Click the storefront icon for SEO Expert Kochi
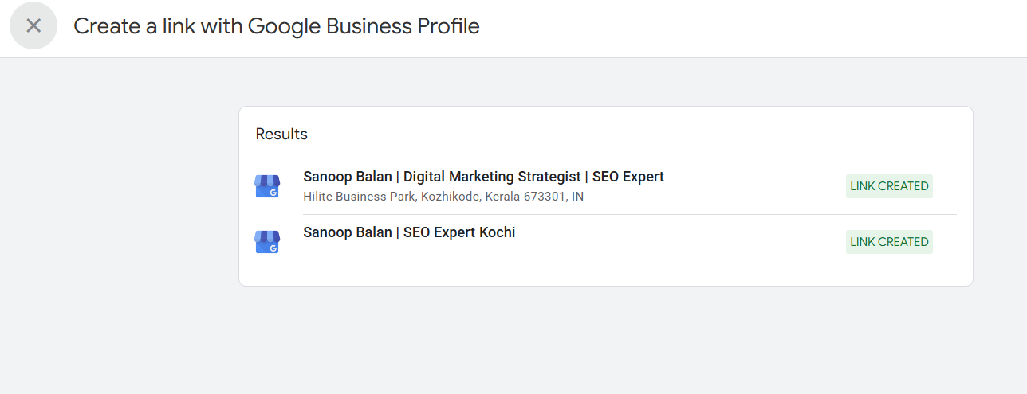The image size is (1027, 394). [267, 242]
